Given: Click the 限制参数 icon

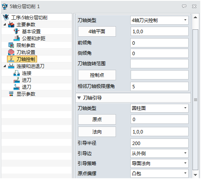Looking at the screenshot, I should point(11,45).
